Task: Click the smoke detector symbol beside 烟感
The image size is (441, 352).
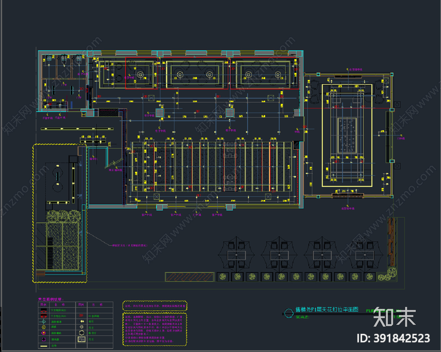Action: 44,327
